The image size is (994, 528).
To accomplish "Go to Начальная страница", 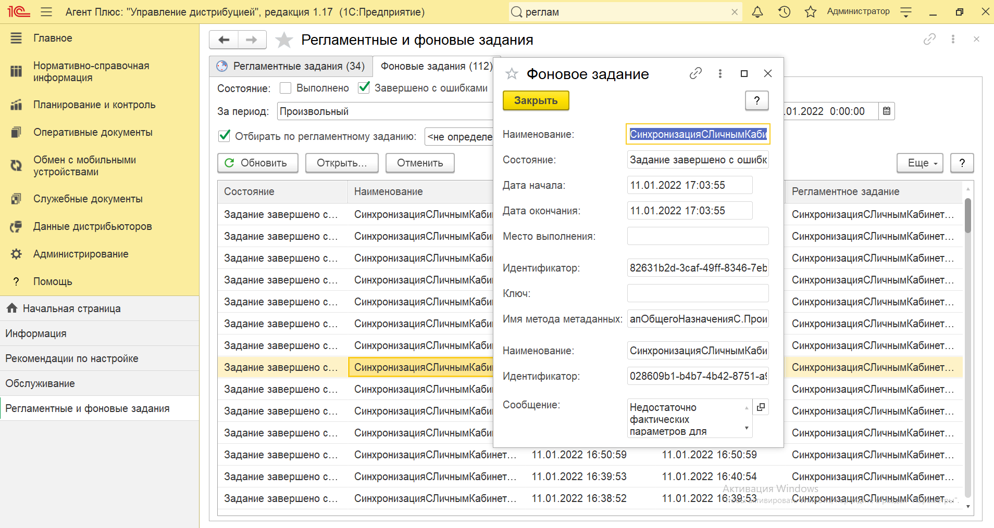I will [x=100, y=308].
